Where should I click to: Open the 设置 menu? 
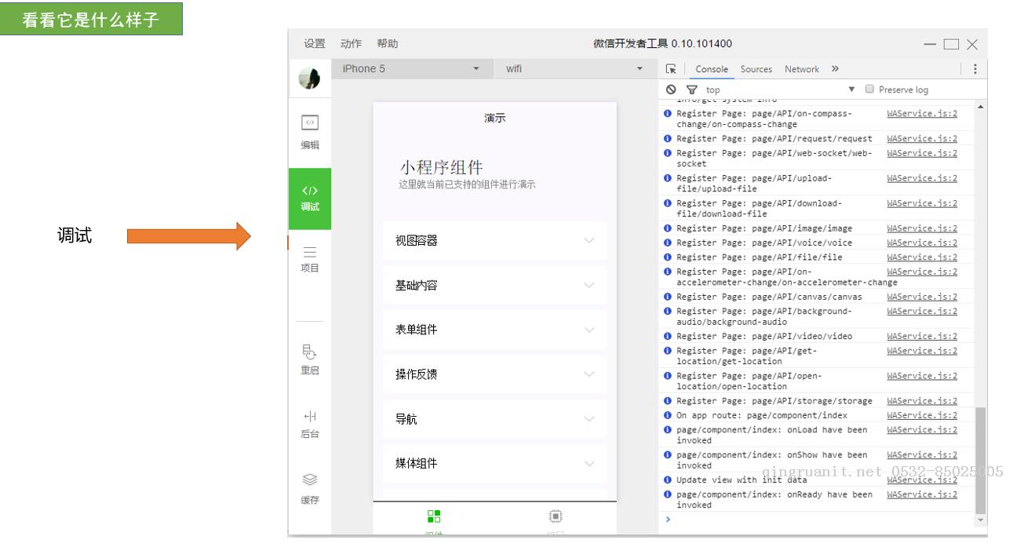[x=315, y=44]
